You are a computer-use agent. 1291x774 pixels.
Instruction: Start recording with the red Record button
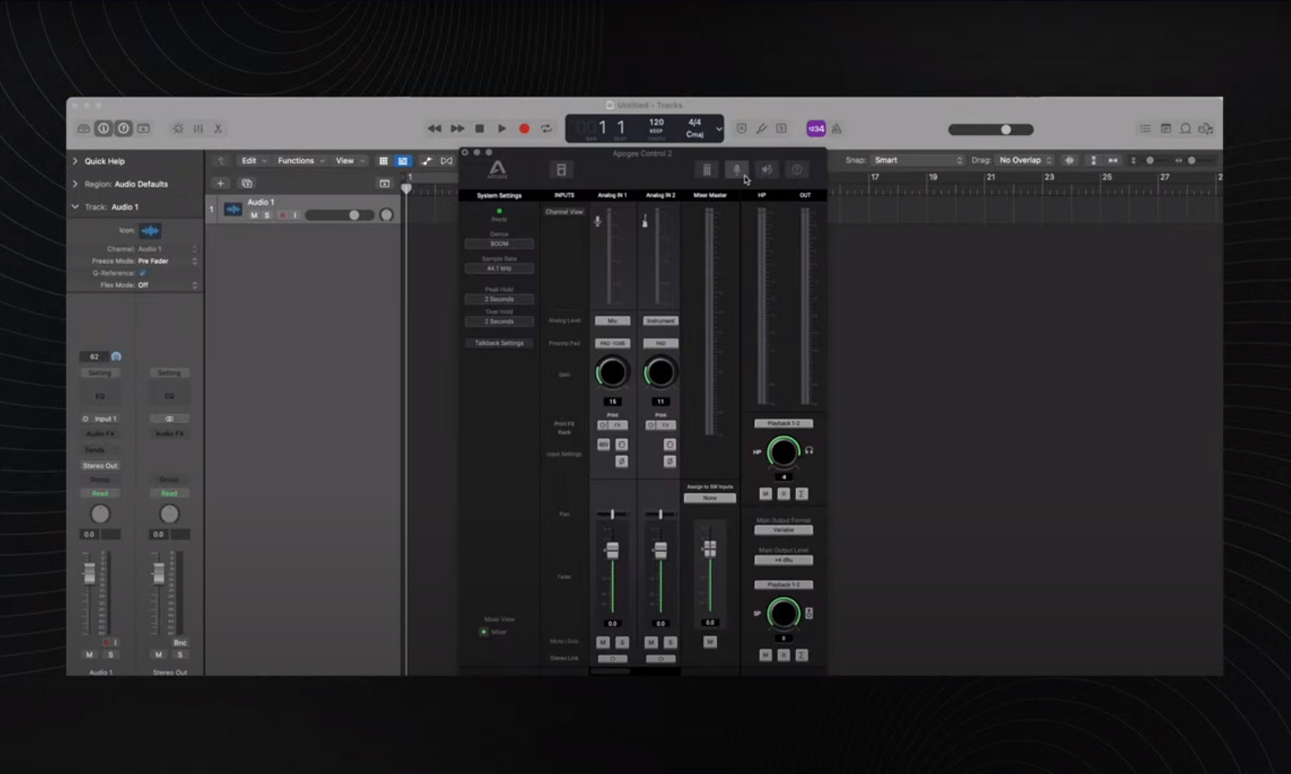coord(524,128)
